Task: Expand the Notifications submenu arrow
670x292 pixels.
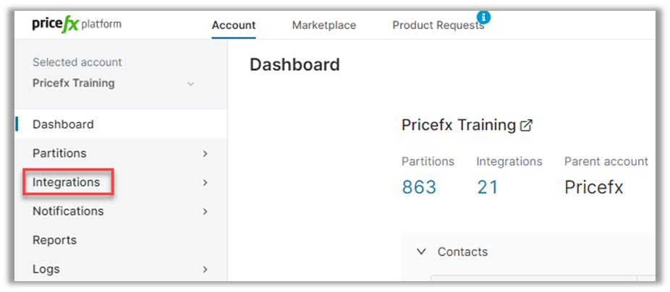Action: [x=205, y=212]
